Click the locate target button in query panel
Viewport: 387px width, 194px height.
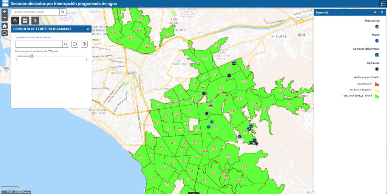coord(75,44)
